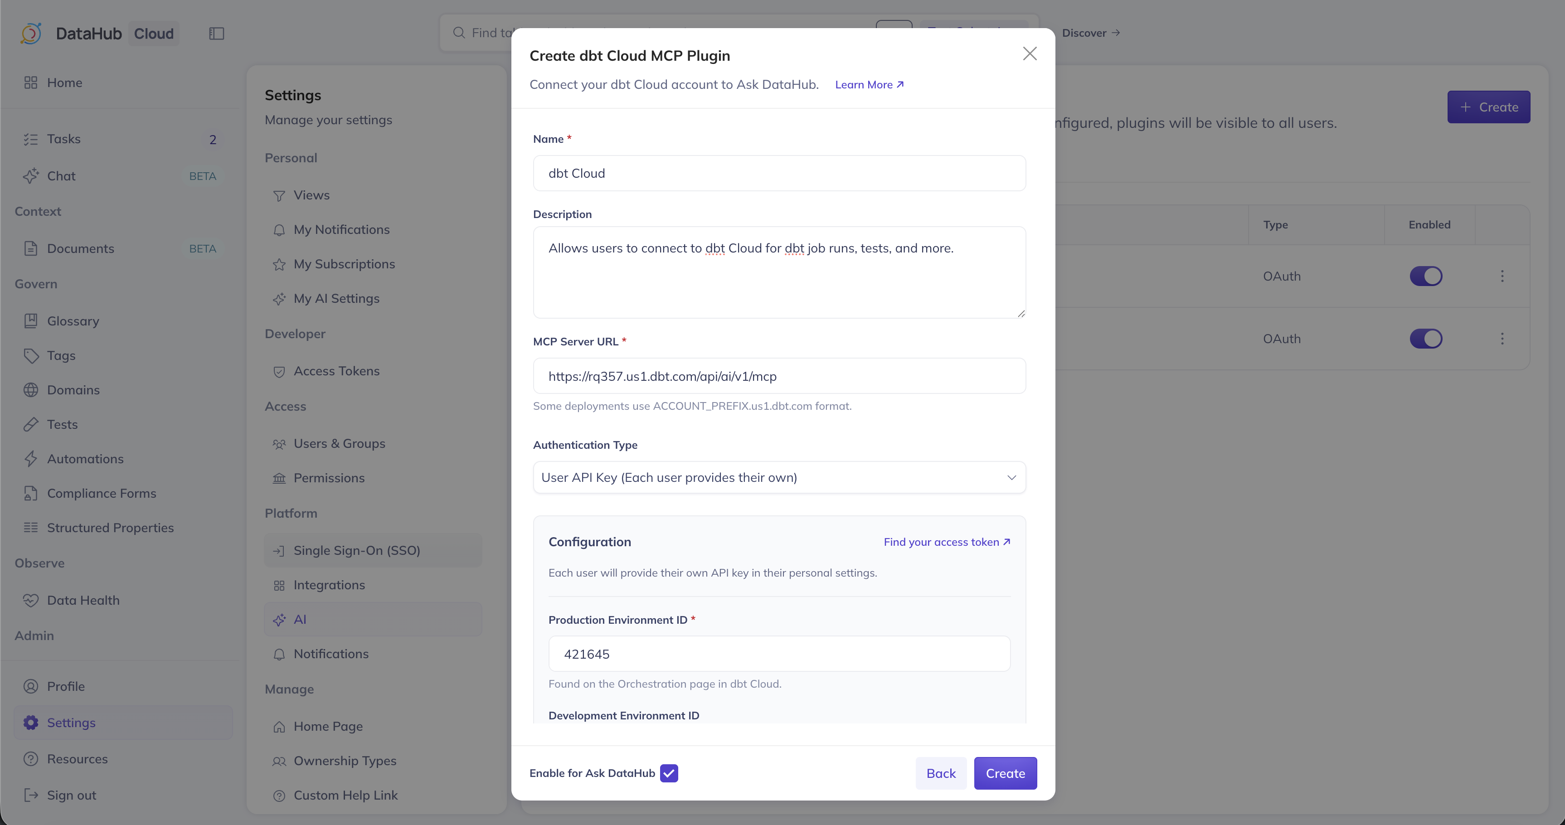Open three-dot menu for first plugin row
Image resolution: width=1565 pixels, height=825 pixels.
(1502, 276)
